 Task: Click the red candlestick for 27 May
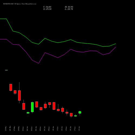pyautogui.click(x=15, y=92)
